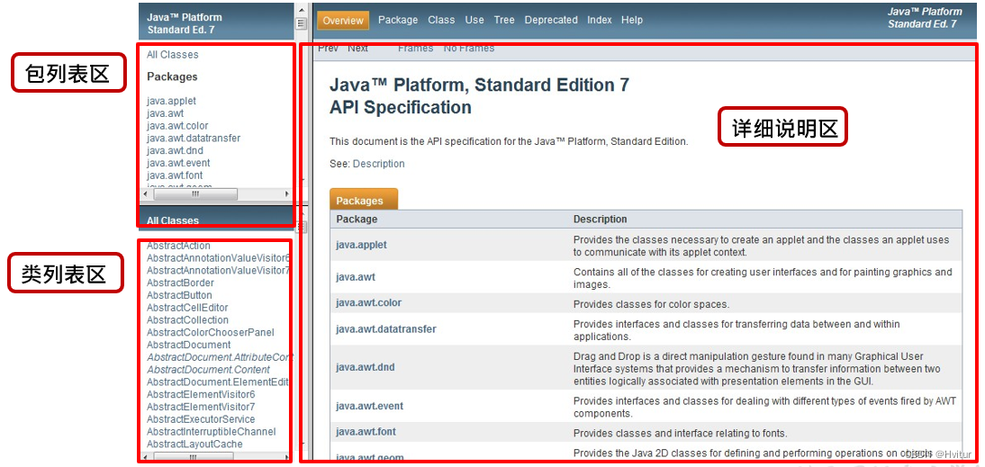Open java.awt.datatransfer in the Package table
The height and width of the screenshot is (467, 985).
click(385, 329)
